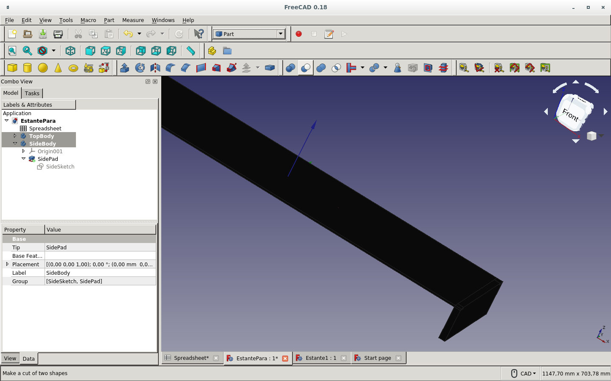Create a cube primitive
The height and width of the screenshot is (381, 611).
click(12, 68)
